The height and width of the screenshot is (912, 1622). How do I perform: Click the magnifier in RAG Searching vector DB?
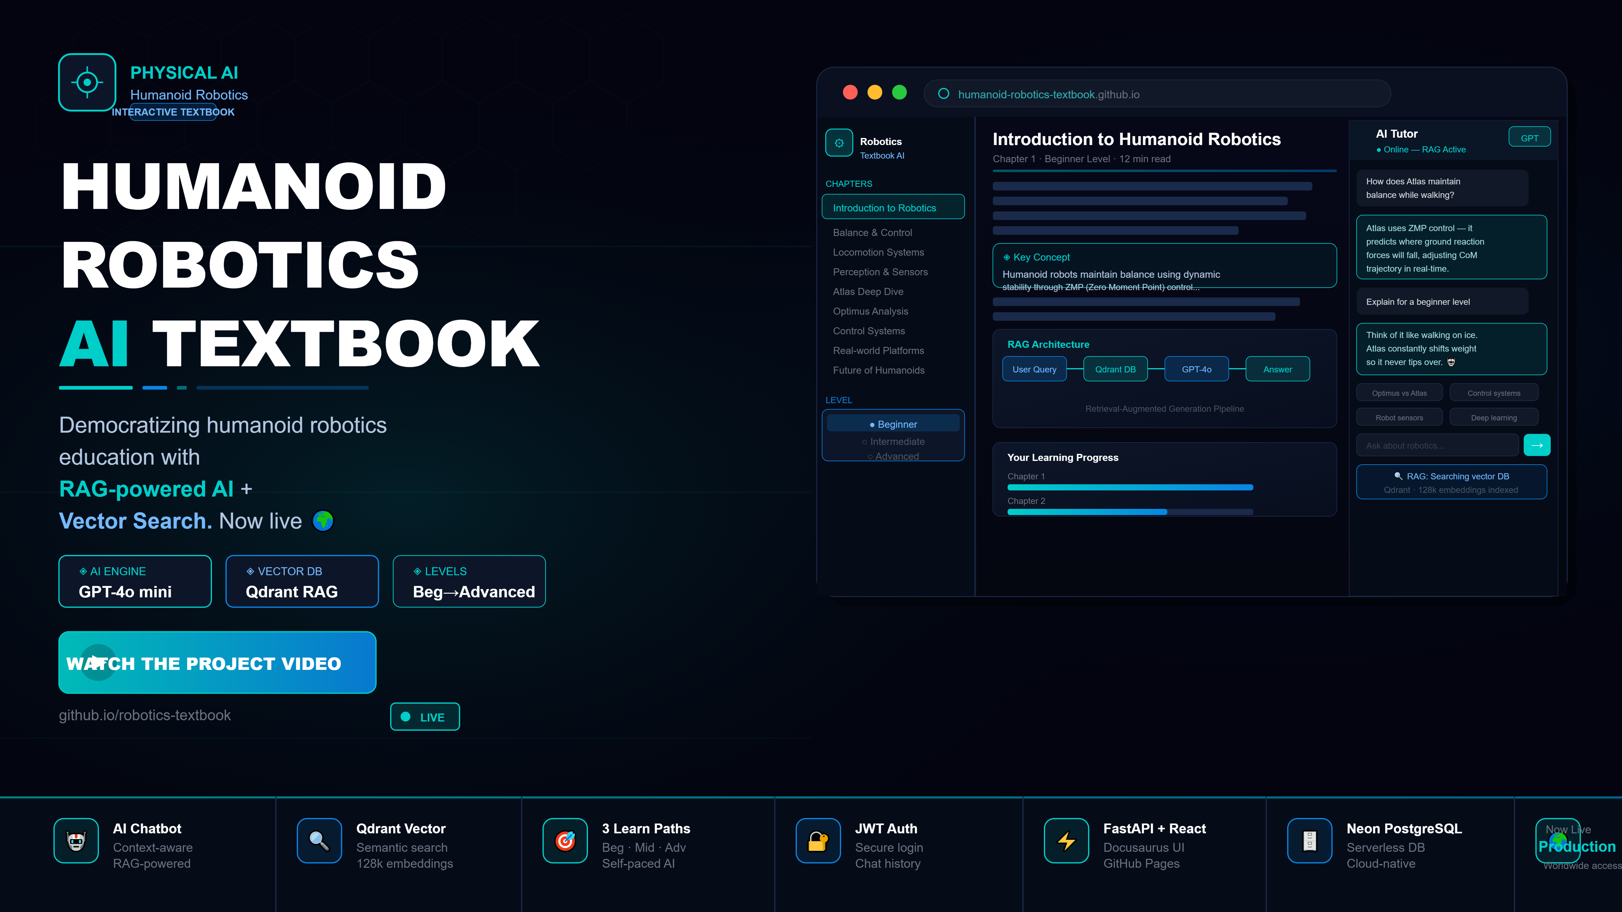coord(1398,476)
